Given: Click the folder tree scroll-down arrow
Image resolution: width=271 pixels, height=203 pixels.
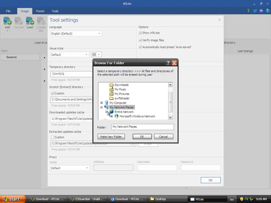Looking at the screenshot, I should pyautogui.click(x=170, y=117).
